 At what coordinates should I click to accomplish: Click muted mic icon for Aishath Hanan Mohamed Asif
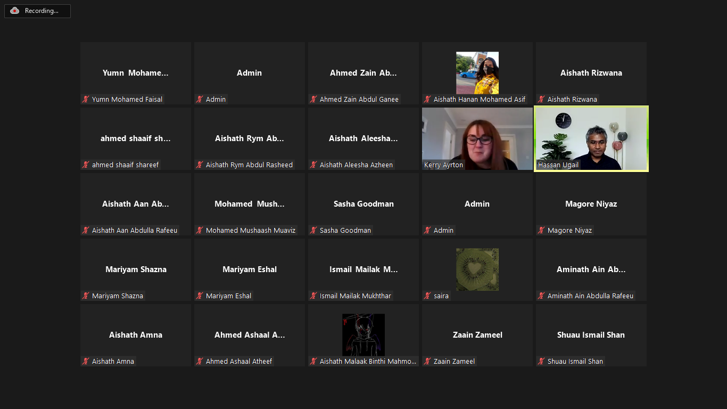click(x=427, y=99)
